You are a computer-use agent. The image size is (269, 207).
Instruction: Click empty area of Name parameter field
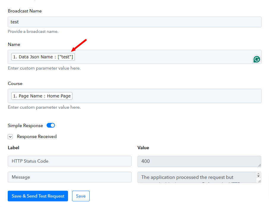[x=163, y=57]
